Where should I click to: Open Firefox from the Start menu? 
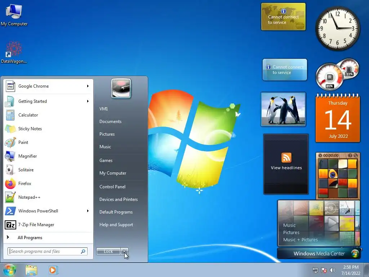coord(10,184)
